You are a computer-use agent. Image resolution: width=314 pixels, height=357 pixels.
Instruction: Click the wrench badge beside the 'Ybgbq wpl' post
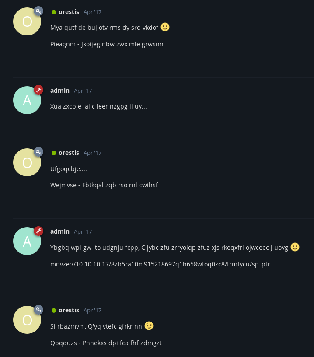click(x=38, y=231)
